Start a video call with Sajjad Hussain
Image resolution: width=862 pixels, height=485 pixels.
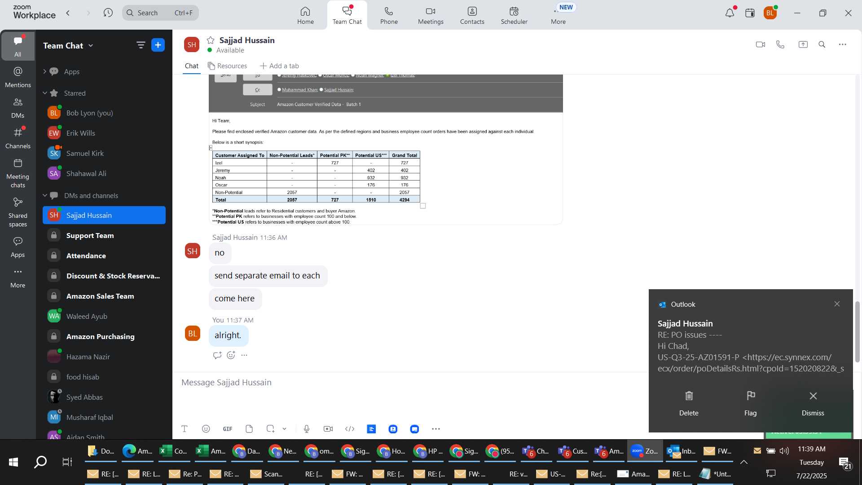[x=760, y=44]
